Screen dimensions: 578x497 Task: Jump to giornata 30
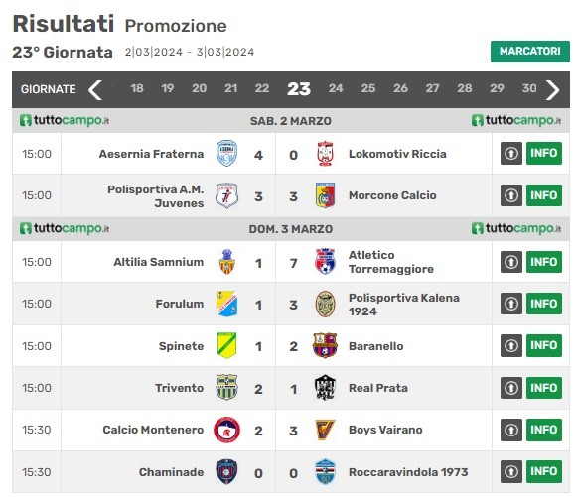point(529,88)
